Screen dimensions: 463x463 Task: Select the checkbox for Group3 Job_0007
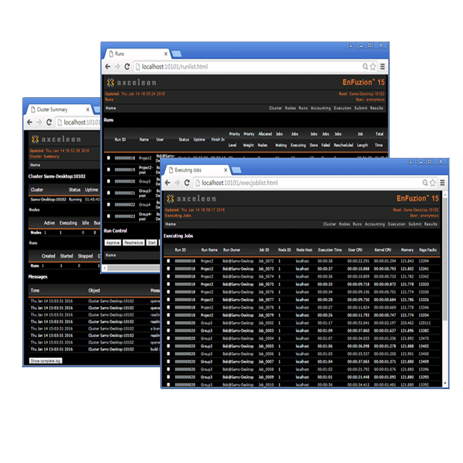(x=168, y=361)
